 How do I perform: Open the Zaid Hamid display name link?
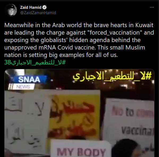(31, 7)
